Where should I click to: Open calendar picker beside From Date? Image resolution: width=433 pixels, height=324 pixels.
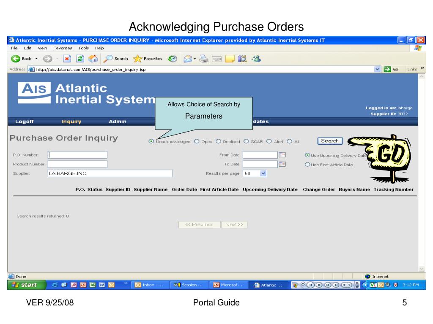[282, 155]
